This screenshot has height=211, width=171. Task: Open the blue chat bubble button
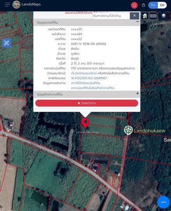(x=164, y=202)
